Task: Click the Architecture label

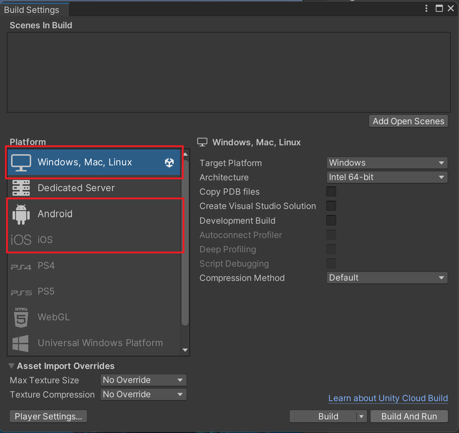Action: click(x=224, y=177)
